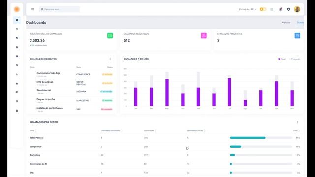Select the 'Governança de TI' row name

[38, 164]
